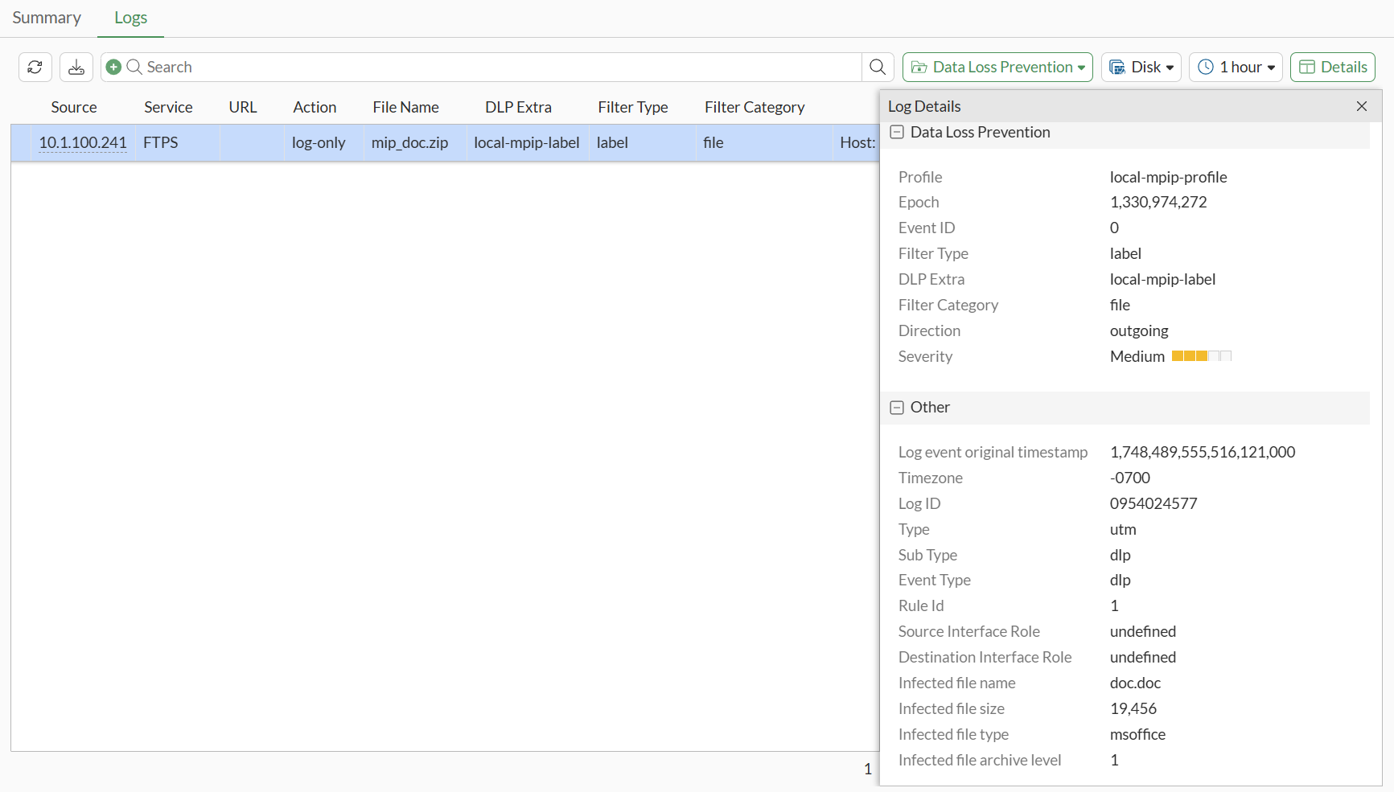Select the Logs tab
The image size is (1394, 792).
[x=130, y=18]
